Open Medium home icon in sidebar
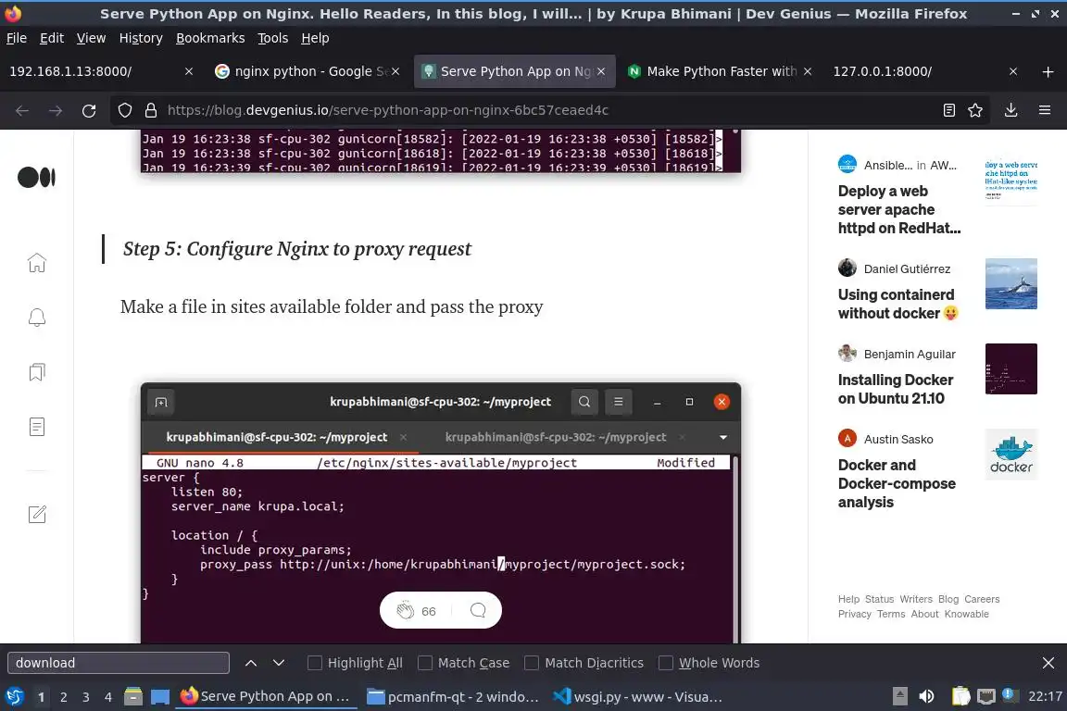 pyautogui.click(x=37, y=263)
